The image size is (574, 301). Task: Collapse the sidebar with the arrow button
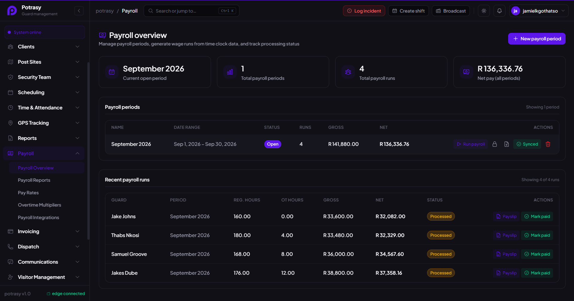pos(79,11)
